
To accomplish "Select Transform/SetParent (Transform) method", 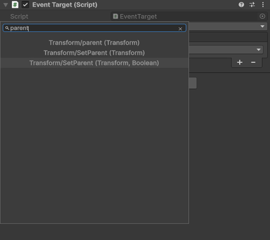I will [94, 53].
